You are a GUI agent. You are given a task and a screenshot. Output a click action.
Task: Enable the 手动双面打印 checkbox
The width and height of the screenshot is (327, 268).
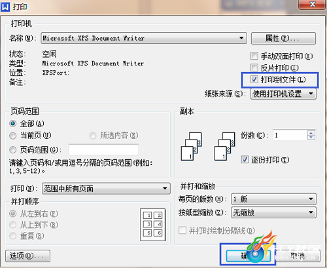point(254,56)
